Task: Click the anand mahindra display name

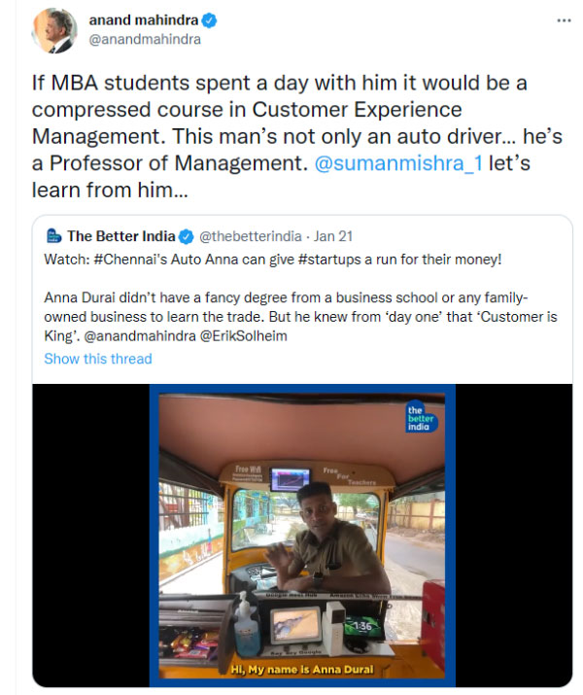Action: pyautogui.click(x=142, y=20)
